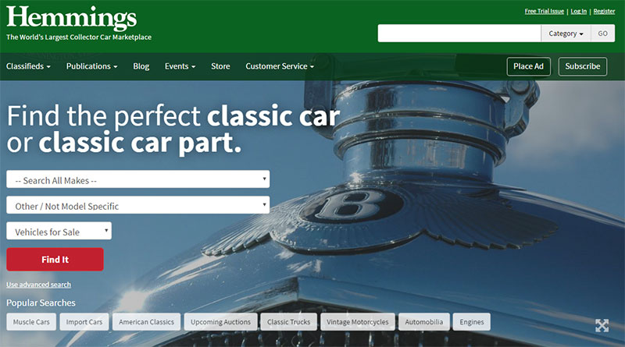Select the Classic Trucks popular search
Image resolution: width=625 pixels, height=347 pixels.
tap(288, 322)
